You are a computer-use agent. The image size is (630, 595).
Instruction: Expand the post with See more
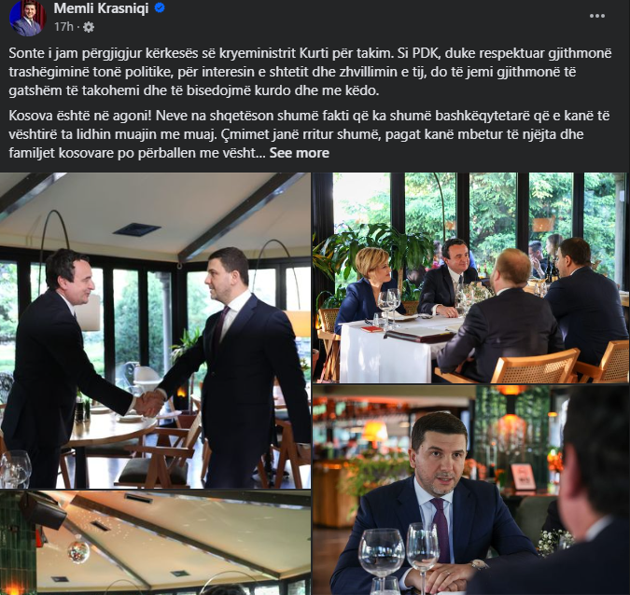coord(299,153)
